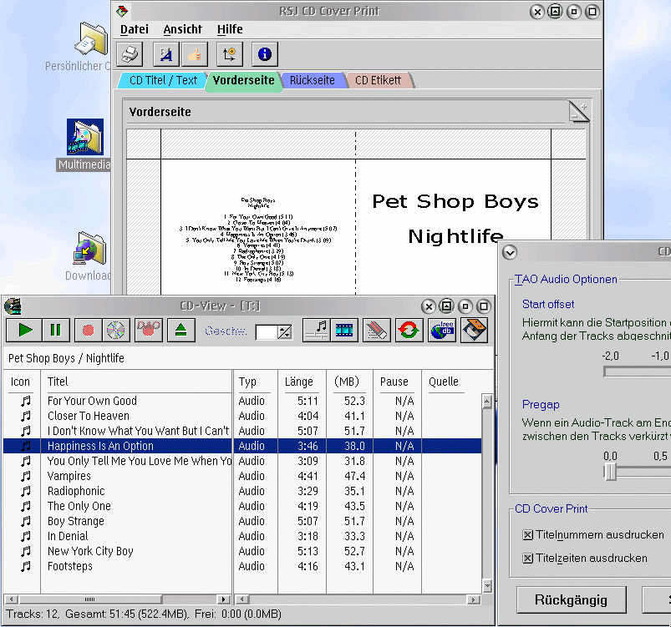The width and height of the screenshot is (671, 627).
Task: Switch to the Rückseite tab
Action: [x=312, y=80]
